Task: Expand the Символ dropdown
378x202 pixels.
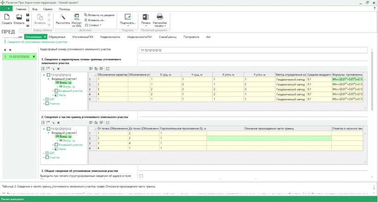Action: tap(95, 26)
